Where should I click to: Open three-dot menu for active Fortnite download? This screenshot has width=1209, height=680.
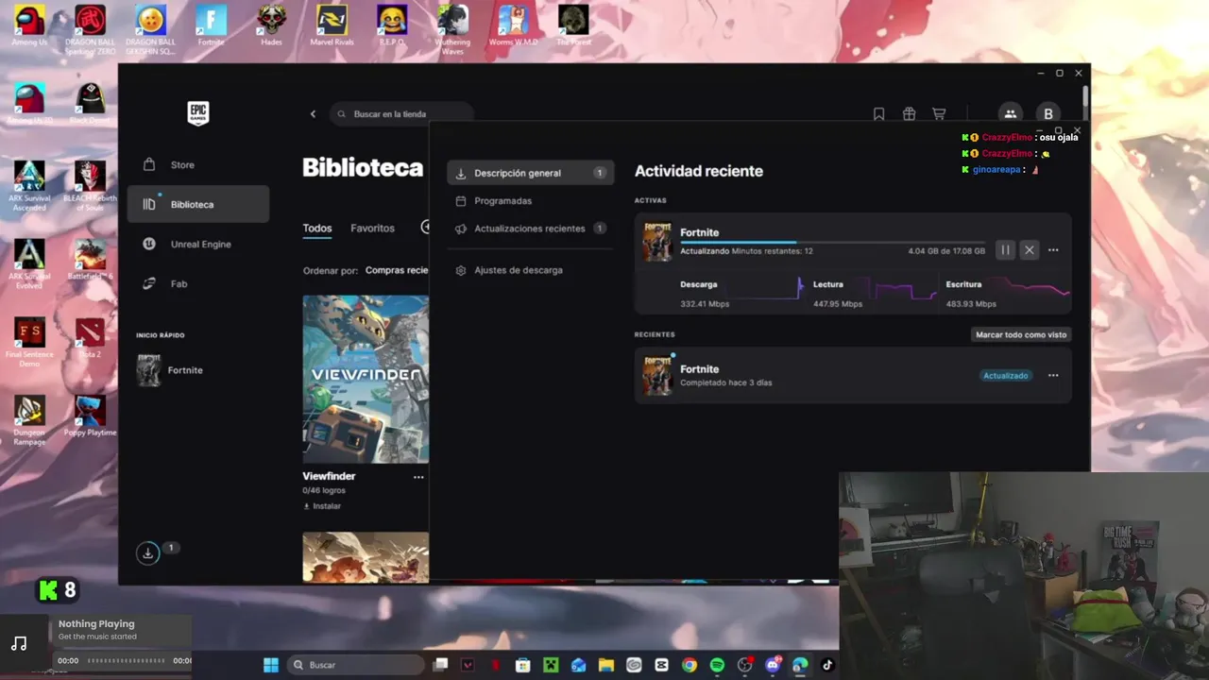coord(1053,250)
